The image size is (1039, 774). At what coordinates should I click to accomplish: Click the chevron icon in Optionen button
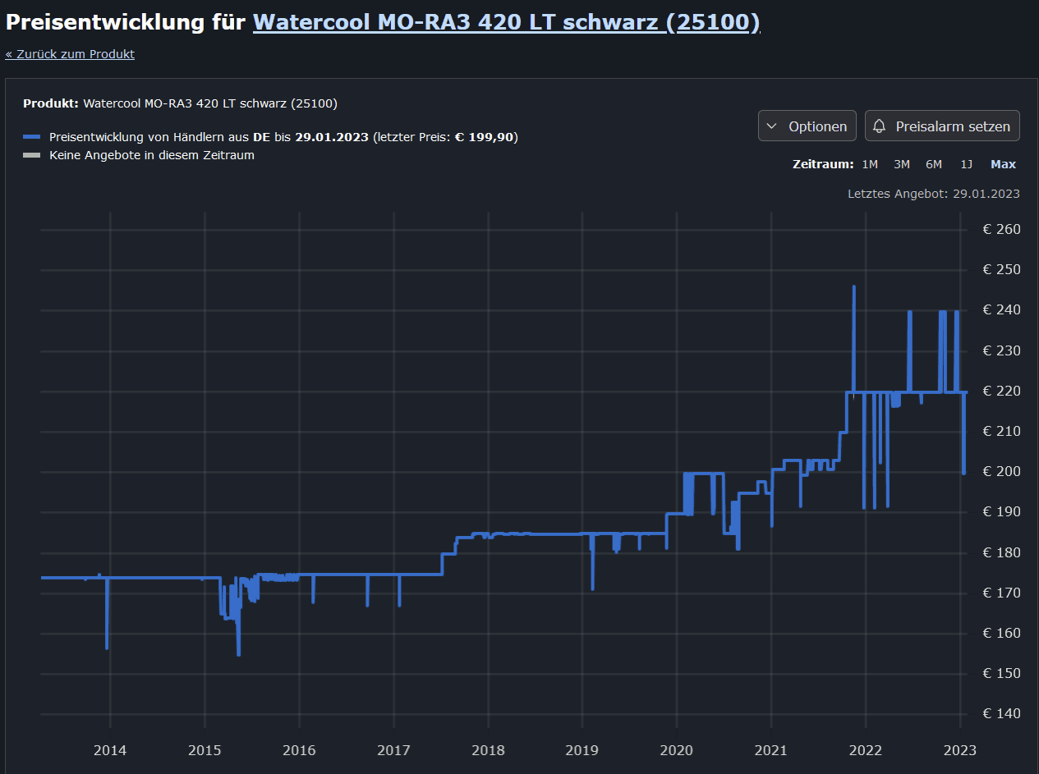coord(771,126)
